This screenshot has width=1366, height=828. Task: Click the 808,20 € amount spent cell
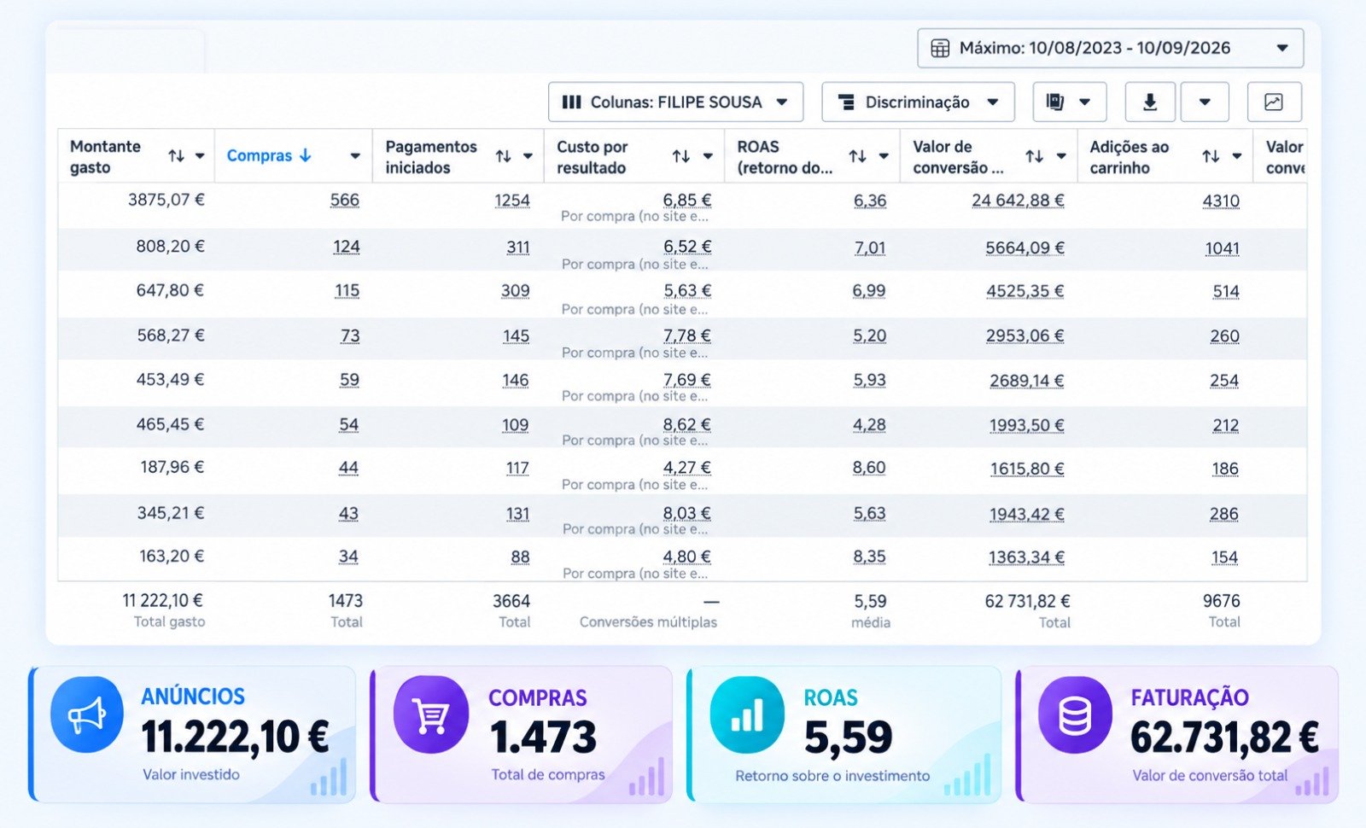point(170,246)
